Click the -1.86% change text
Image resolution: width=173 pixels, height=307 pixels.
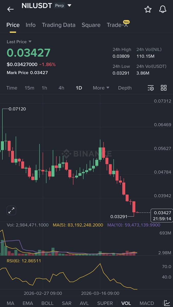(x=48, y=64)
